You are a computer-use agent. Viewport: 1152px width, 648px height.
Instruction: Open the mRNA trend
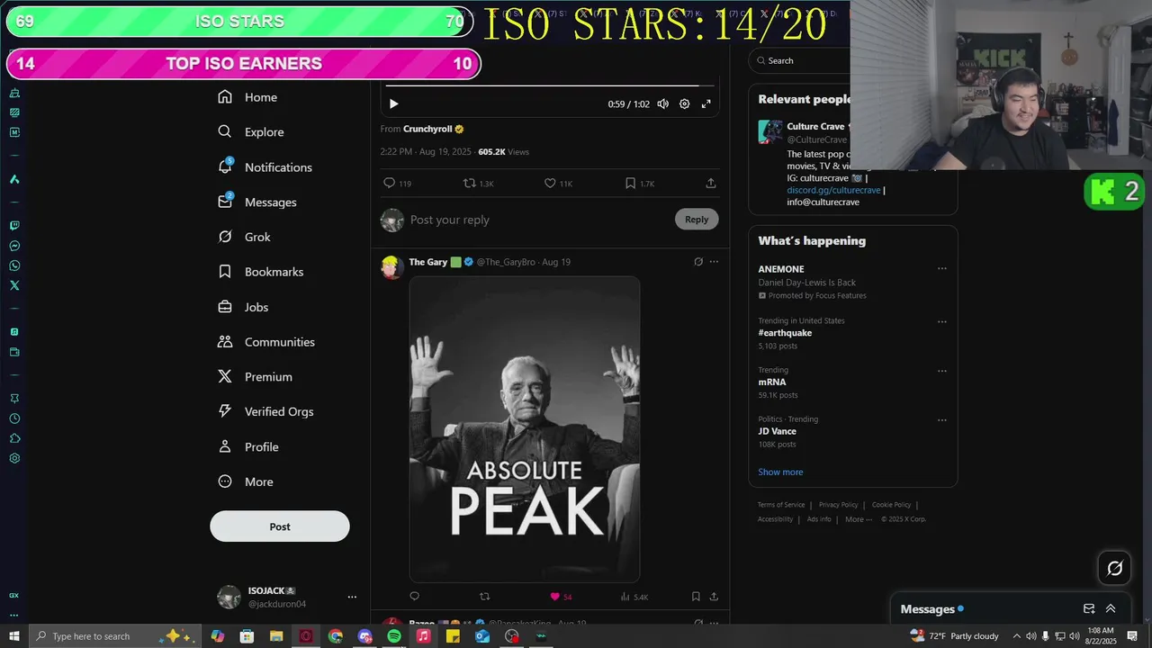coord(771,382)
